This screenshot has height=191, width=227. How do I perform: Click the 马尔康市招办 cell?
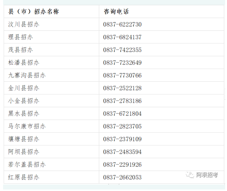[x=27, y=127]
